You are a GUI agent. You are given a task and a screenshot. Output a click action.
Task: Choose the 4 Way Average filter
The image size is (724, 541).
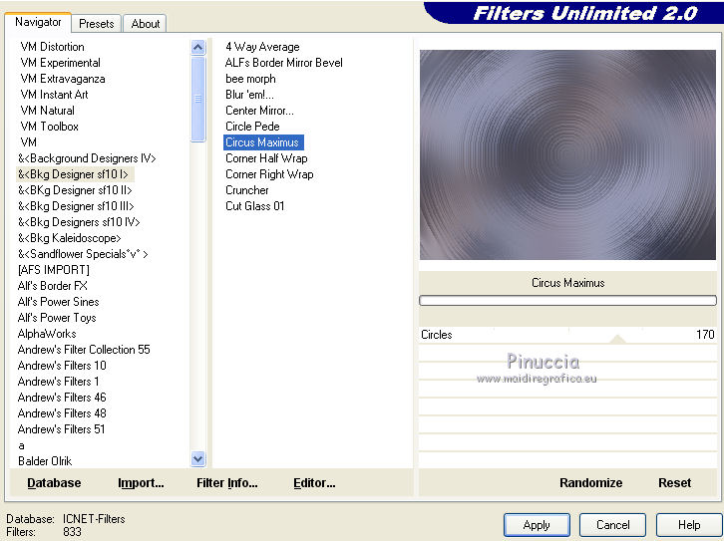tap(262, 47)
